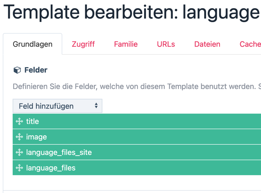Show the Dateien tab
Screen dimensions: 261x193
coord(207,44)
